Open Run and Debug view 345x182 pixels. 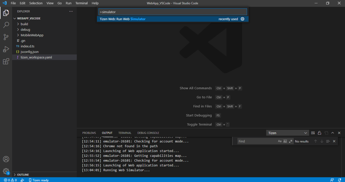pos(6,49)
